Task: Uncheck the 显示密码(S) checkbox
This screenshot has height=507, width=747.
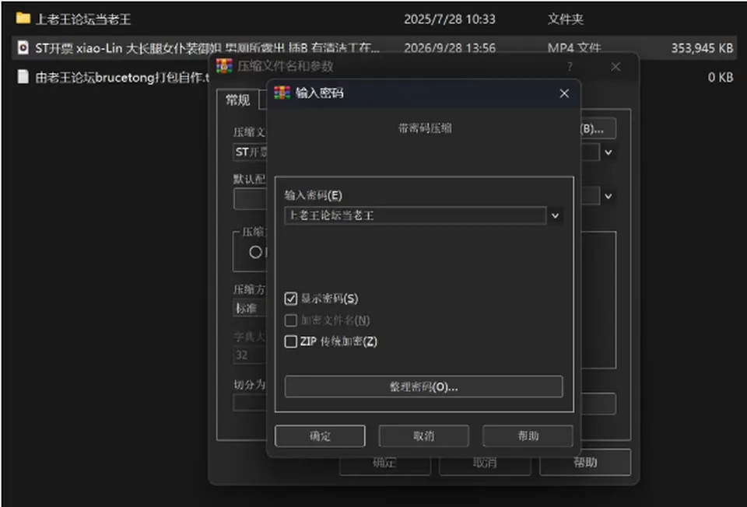Action: [x=290, y=299]
